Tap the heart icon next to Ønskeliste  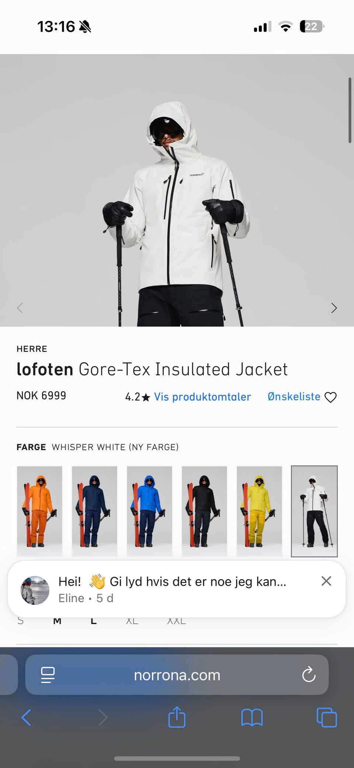pos(330,397)
